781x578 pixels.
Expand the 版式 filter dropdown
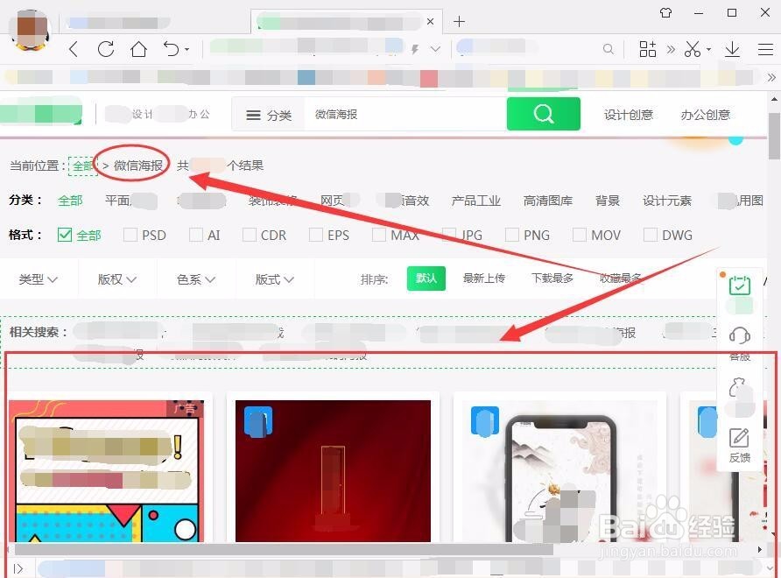click(x=274, y=279)
